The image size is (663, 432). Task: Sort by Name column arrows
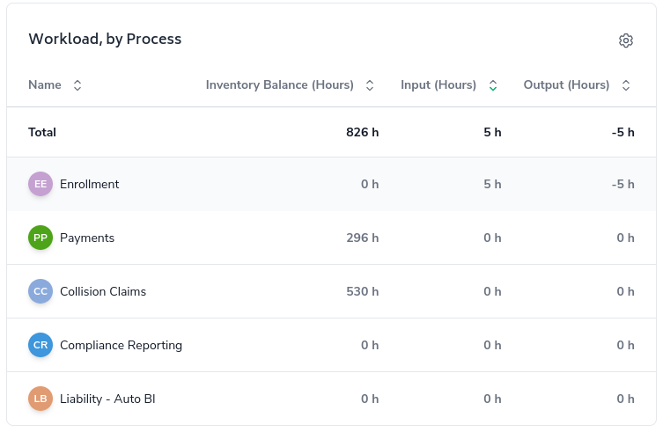coord(77,85)
